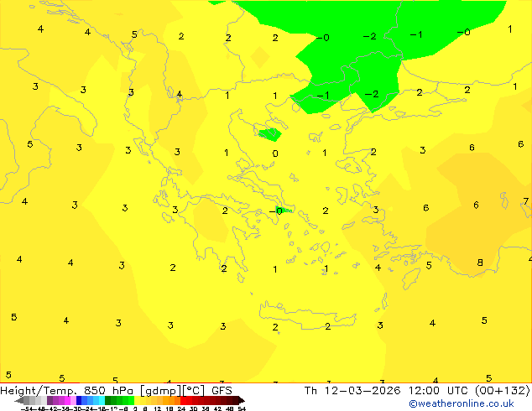This screenshot has height=411, width=532.
Task: Click the legend value "54"
Action: [x=242, y=408]
